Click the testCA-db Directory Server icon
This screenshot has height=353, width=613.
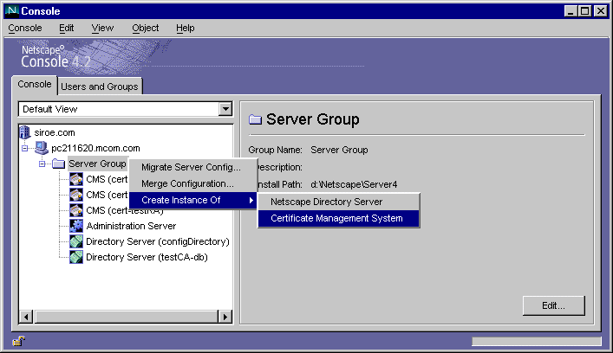coord(76,257)
